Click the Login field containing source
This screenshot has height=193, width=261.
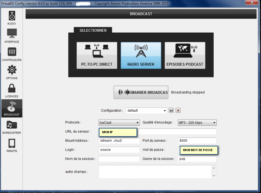(x=119, y=150)
